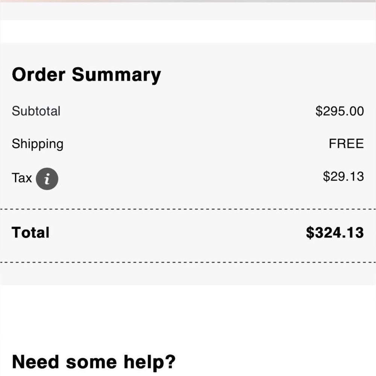This screenshot has width=376, height=376.
Task: Click the gray card area below Total divider
Action: (x=188, y=274)
